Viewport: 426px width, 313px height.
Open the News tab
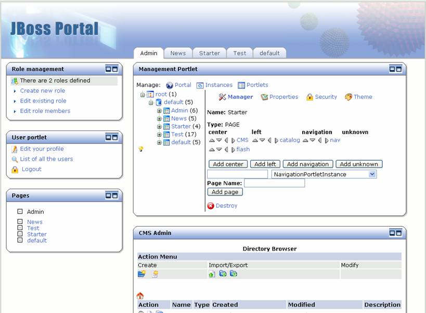[178, 53]
